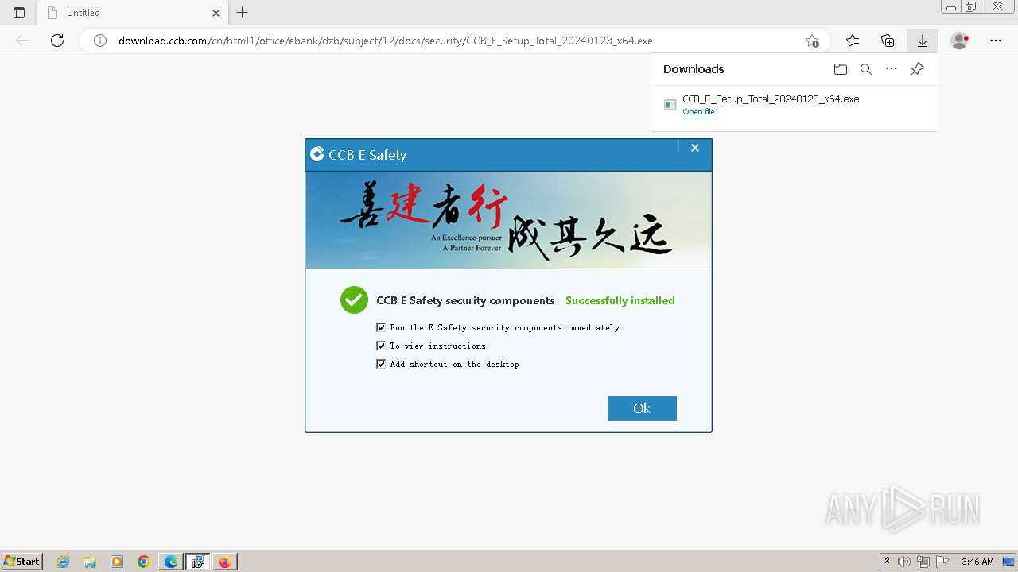
Task: Uncheck Run the E Safety components immediately
Action: pyautogui.click(x=381, y=327)
